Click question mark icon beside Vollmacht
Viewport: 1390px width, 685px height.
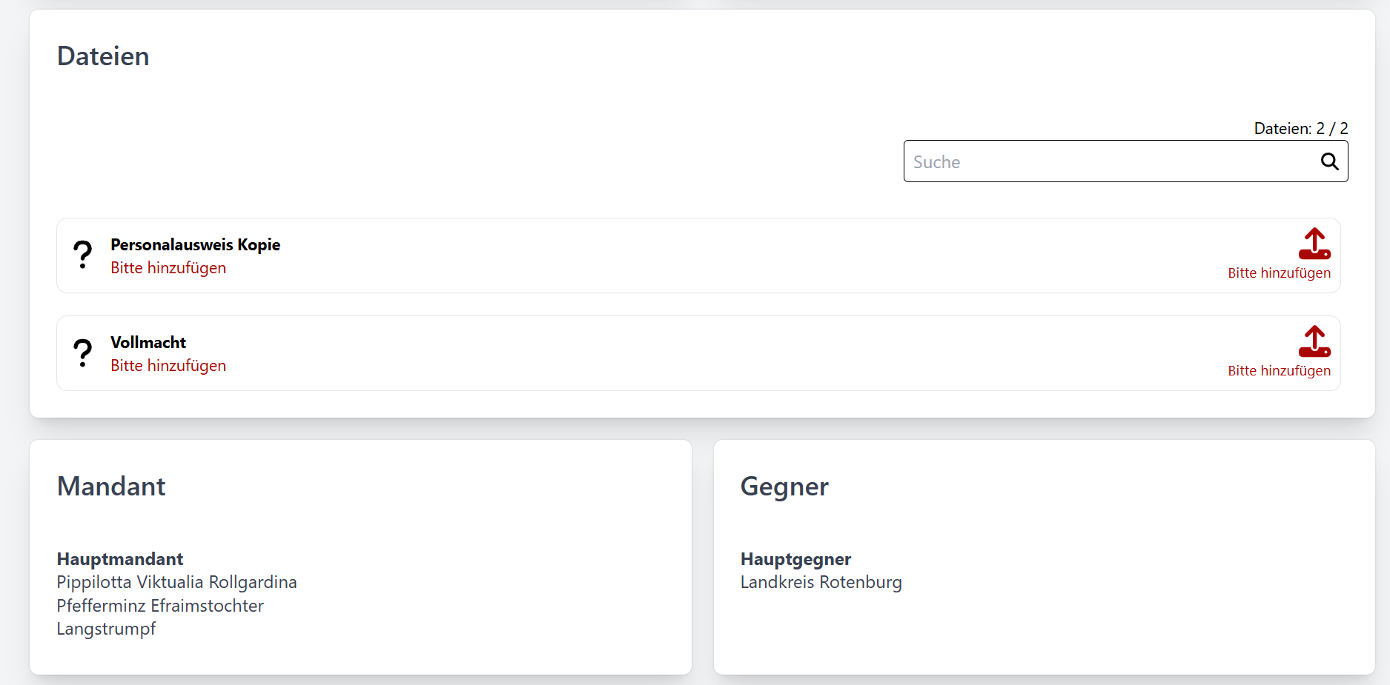tap(83, 352)
